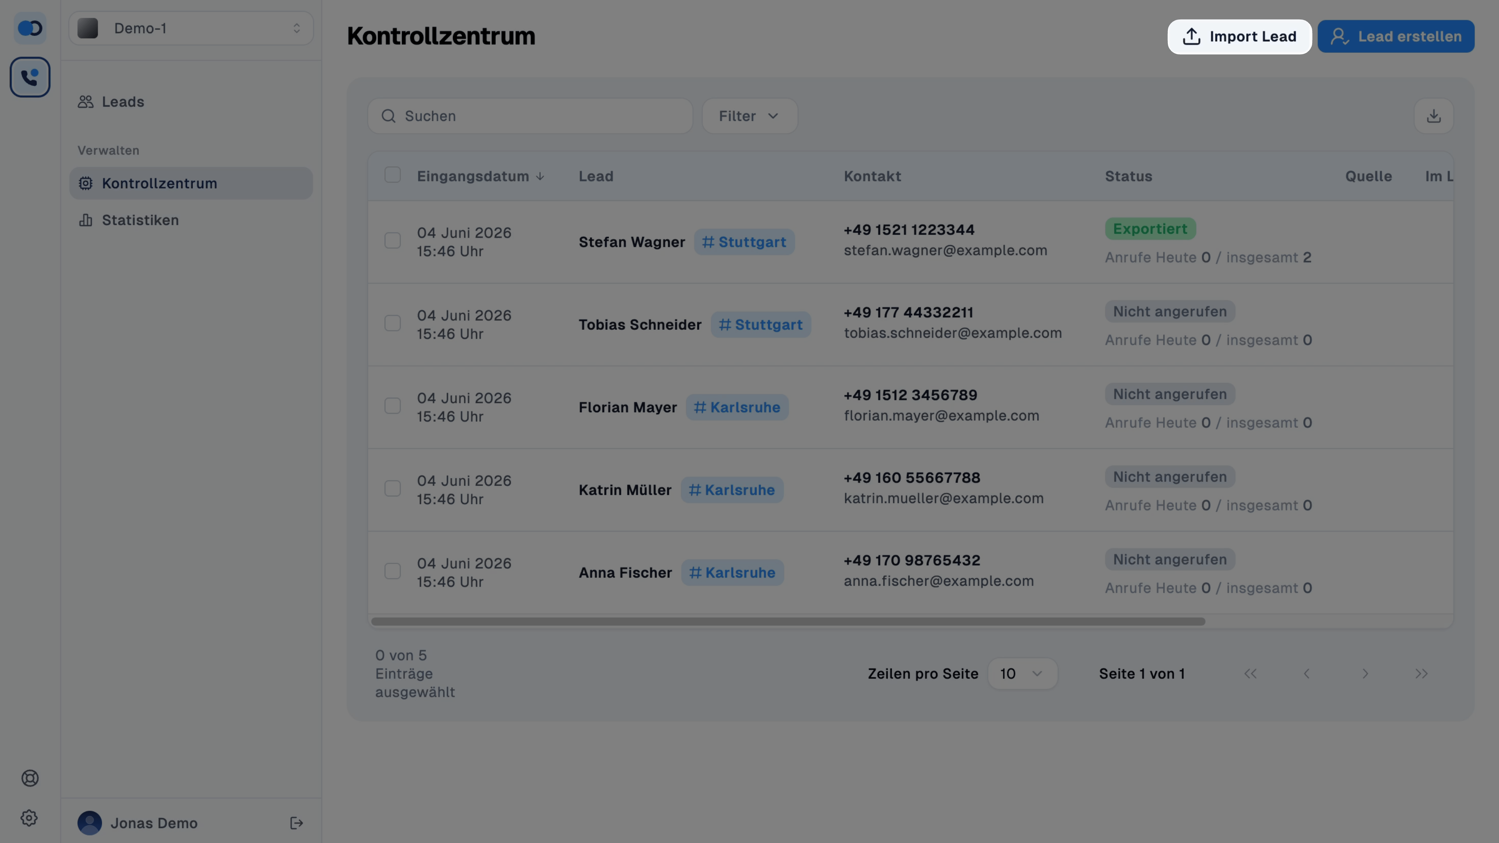The width and height of the screenshot is (1499, 843).
Task: Click the Quelle column header
Action: click(x=1369, y=176)
